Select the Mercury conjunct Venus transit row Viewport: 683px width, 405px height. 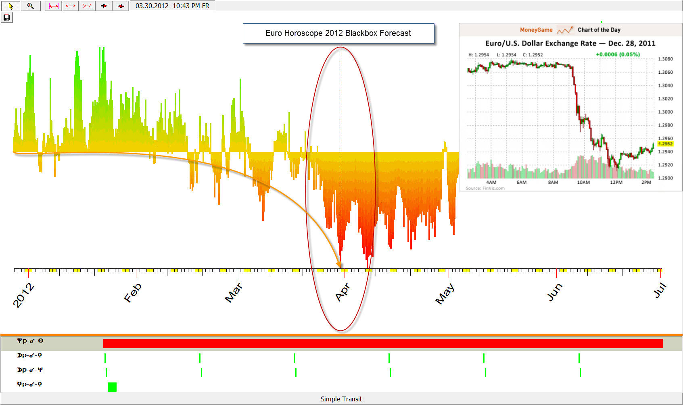(x=29, y=384)
